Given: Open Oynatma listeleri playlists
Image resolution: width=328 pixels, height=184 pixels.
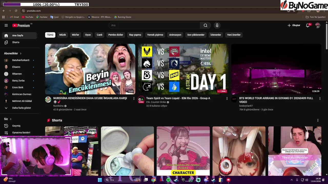Looking at the screenshot, I should tap(19, 133).
